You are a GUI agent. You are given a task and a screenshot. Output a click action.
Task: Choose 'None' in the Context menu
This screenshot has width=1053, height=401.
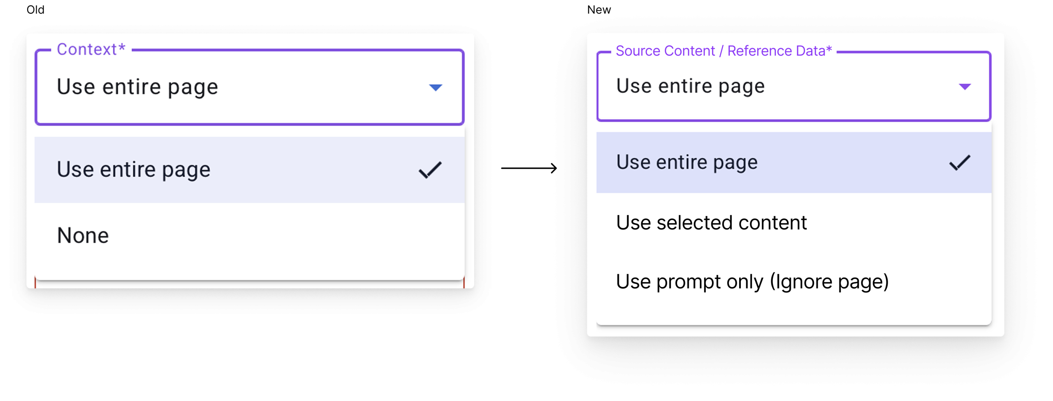83,235
